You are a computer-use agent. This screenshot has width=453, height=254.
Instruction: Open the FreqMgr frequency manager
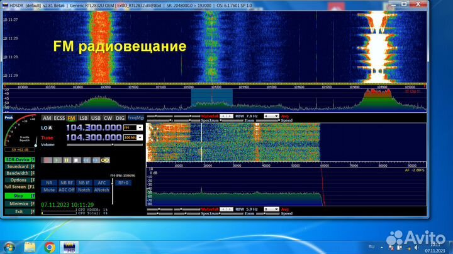coord(136,118)
